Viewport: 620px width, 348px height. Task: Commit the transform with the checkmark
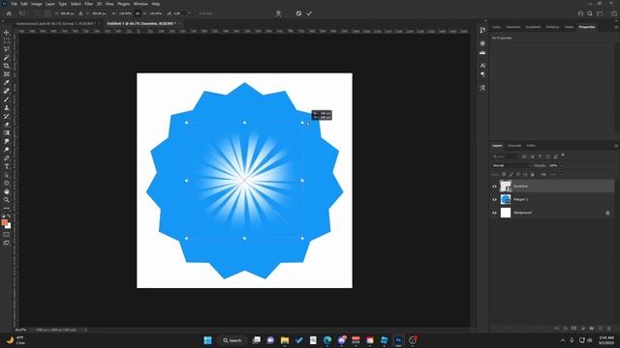point(309,14)
